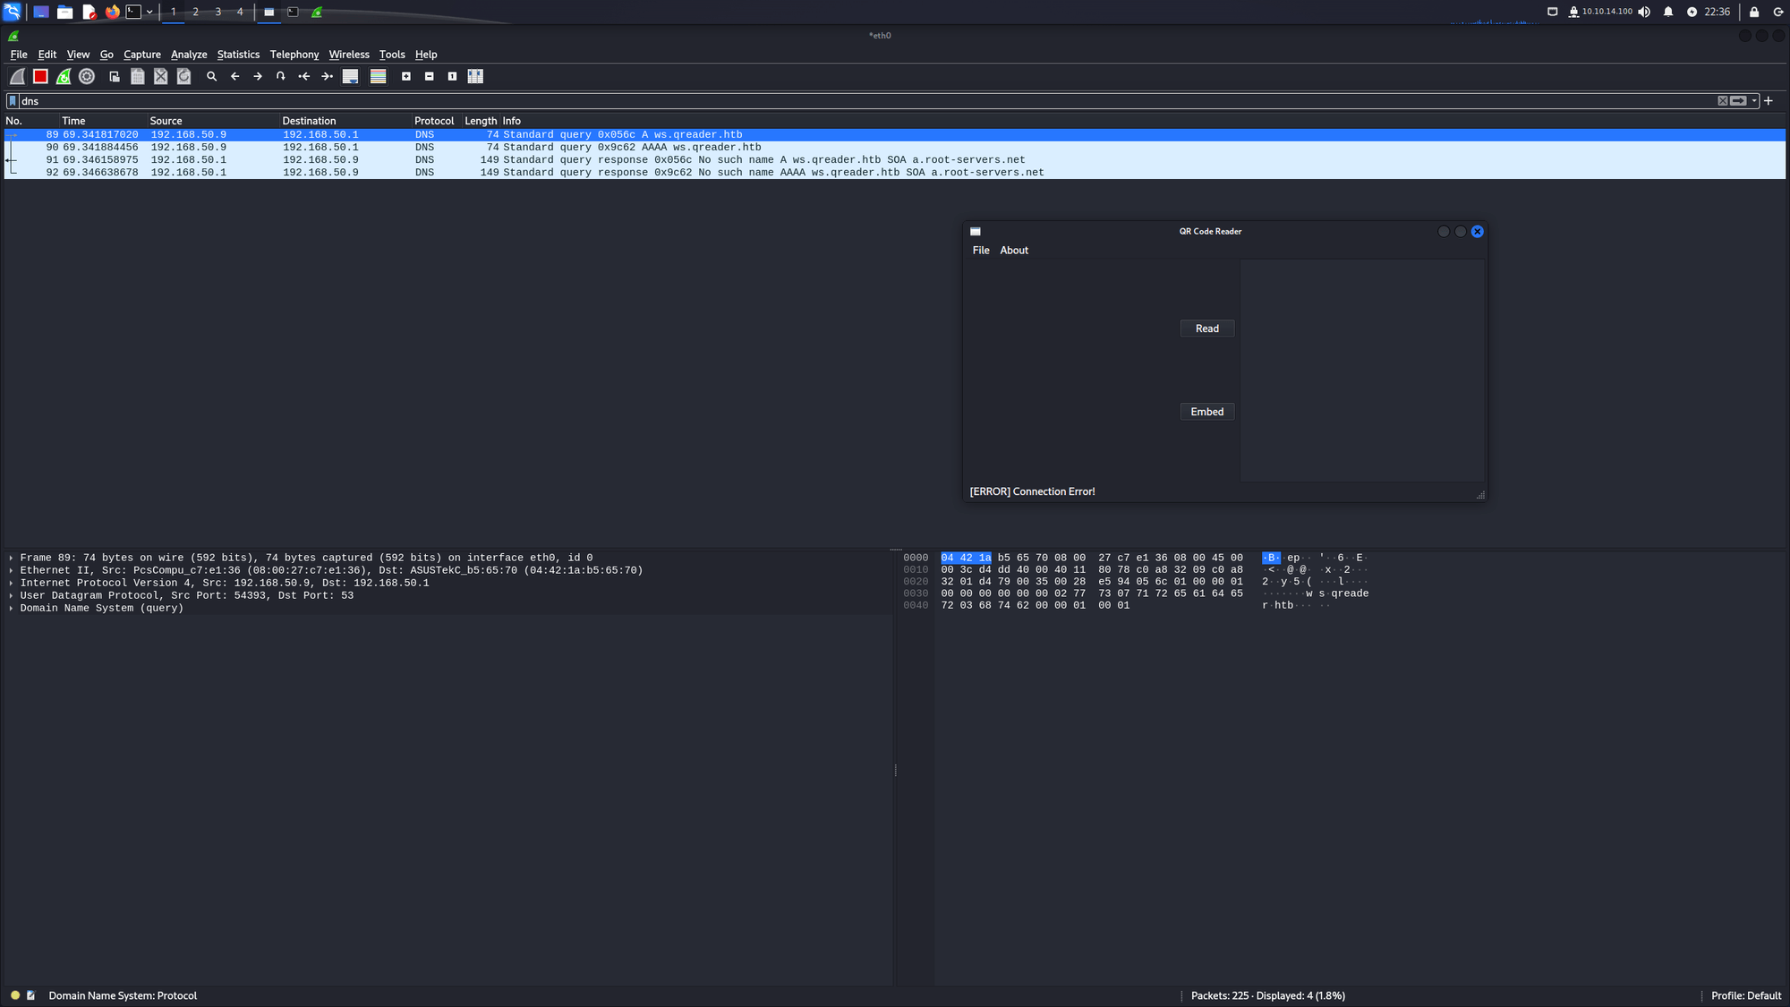Open the File menu in Wireshark
Viewport: 1790px width, 1007px height.
[x=19, y=55]
